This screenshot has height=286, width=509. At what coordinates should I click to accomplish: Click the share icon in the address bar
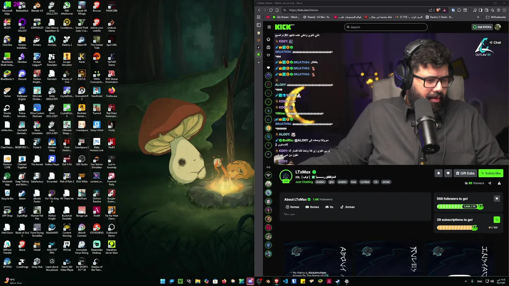pyautogui.click(x=431, y=10)
